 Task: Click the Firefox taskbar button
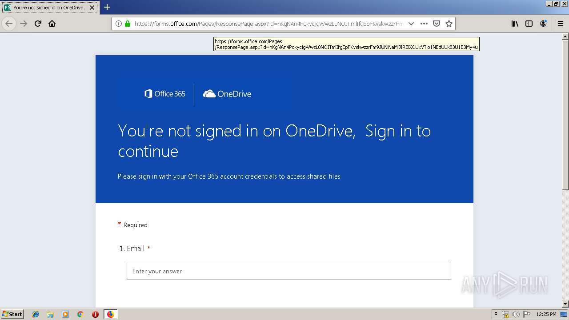pos(110,314)
